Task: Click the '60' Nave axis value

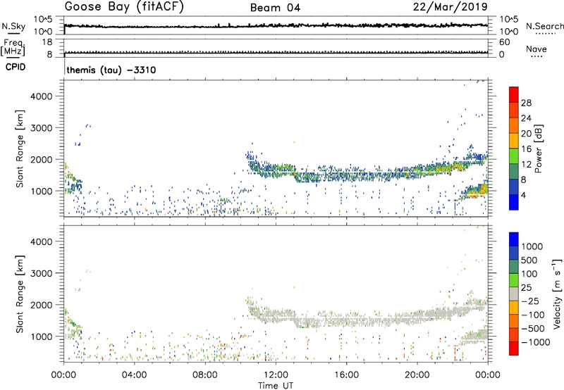Action: click(504, 42)
